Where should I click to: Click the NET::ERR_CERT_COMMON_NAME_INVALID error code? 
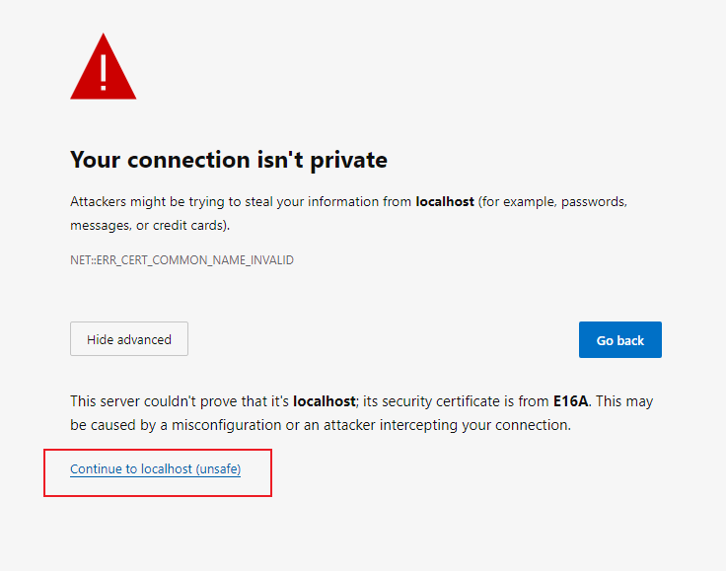point(181,260)
